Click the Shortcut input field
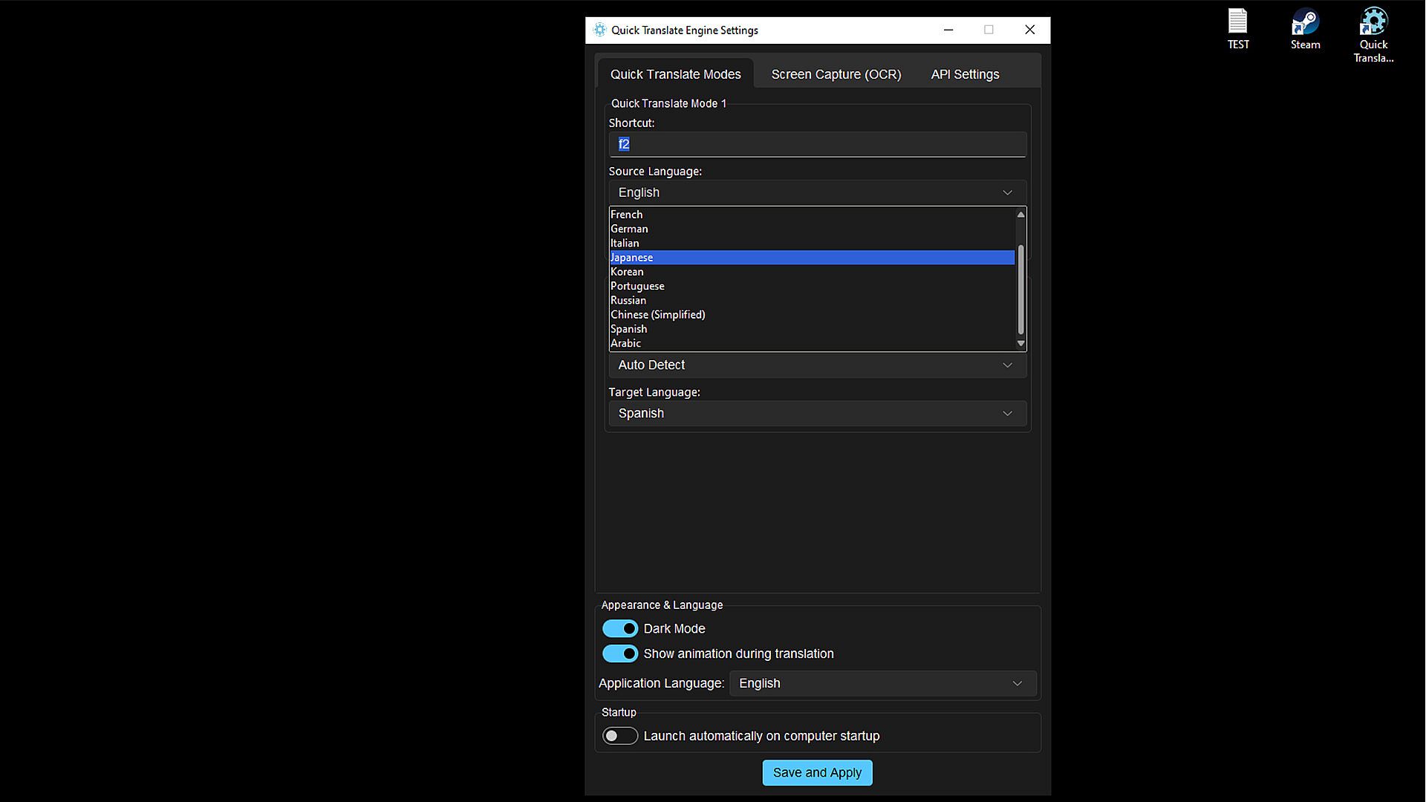 point(817,144)
